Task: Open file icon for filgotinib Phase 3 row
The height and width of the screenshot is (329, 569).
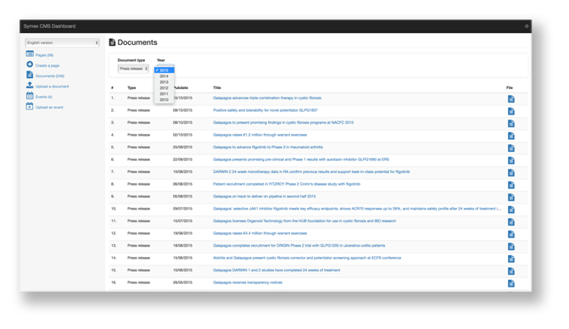Action: (x=511, y=148)
